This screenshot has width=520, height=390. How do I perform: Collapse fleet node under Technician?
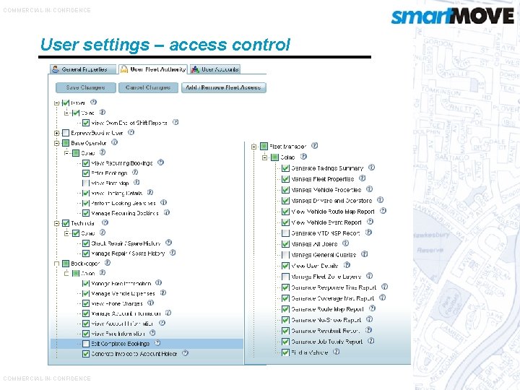click(66, 233)
